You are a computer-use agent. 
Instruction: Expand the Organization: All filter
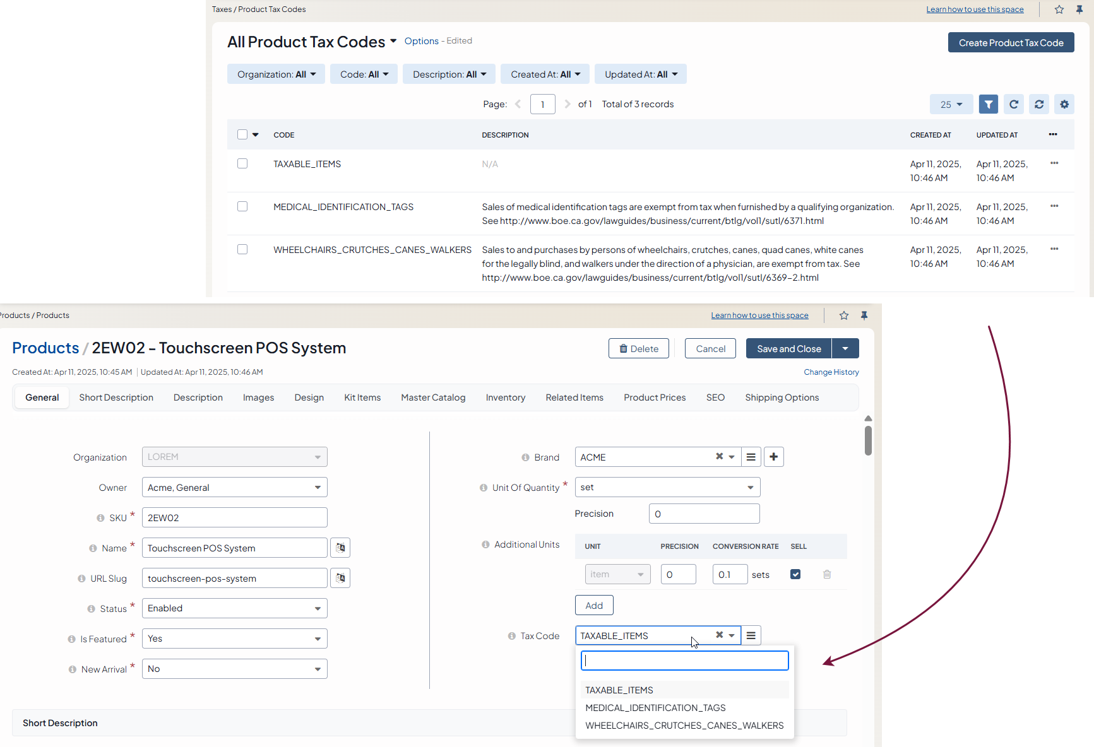pyautogui.click(x=276, y=74)
